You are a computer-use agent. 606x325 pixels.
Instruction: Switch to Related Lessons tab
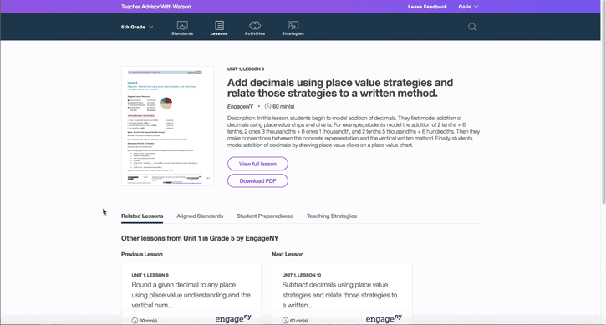click(x=142, y=216)
